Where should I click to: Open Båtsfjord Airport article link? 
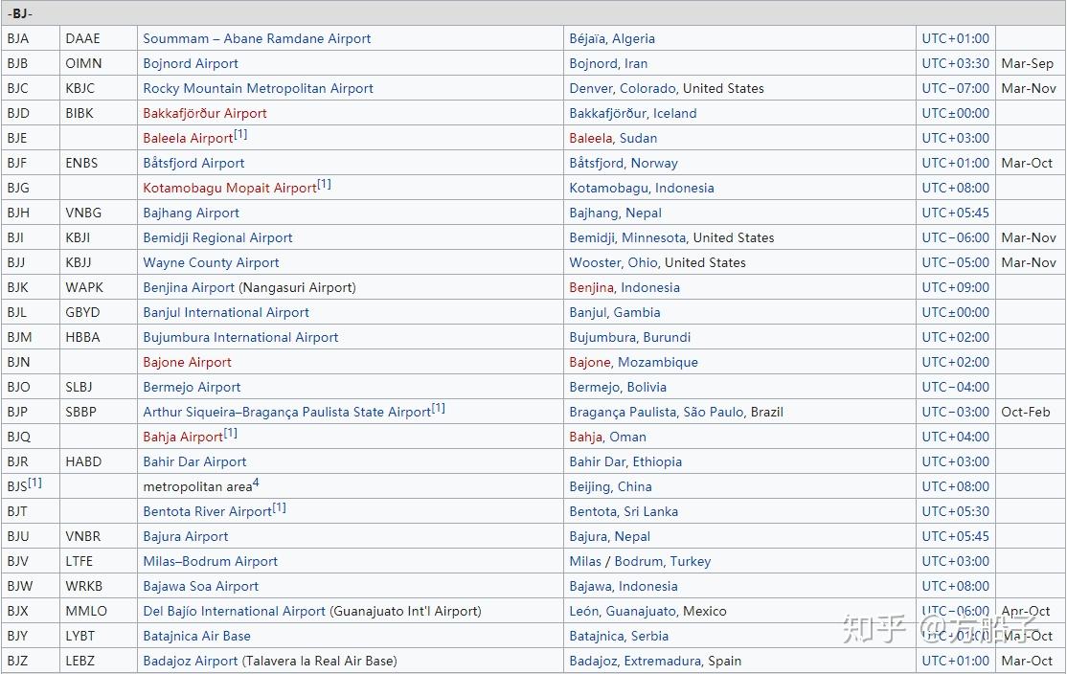193,163
